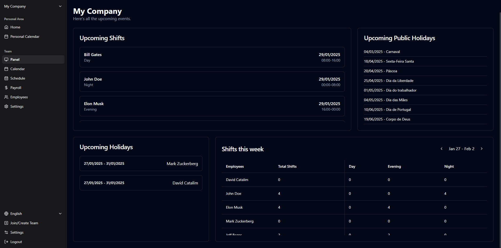
Task: Open the Schedule menu item
Action: 18,78
